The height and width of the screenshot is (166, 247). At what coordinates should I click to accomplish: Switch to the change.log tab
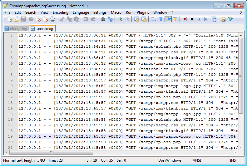pyautogui.click(x=16, y=29)
